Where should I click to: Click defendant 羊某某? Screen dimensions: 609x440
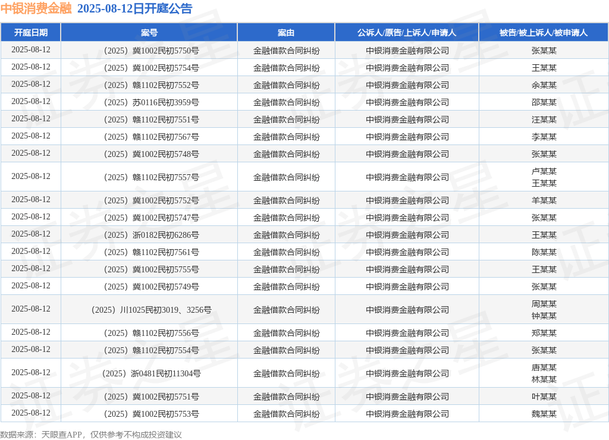[544, 200]
